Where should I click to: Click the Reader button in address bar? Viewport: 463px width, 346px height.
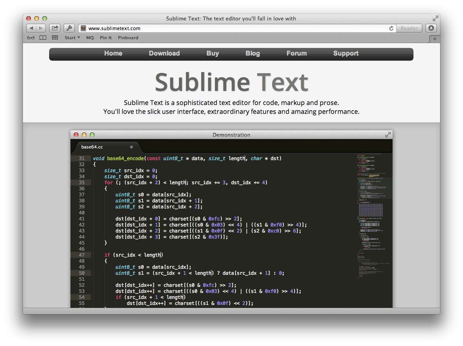[409, 28]
